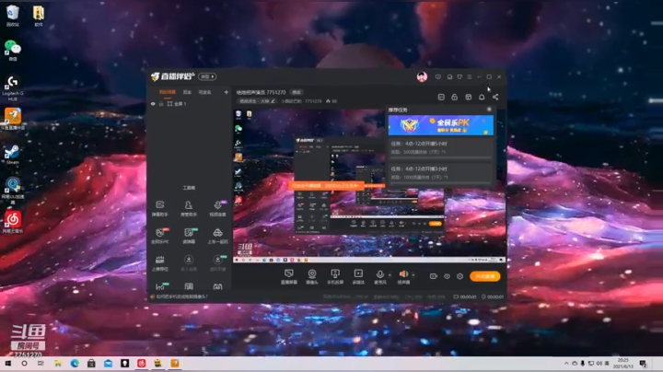Click the share icon above preview
This screenshot has height=372, width=663.
495,98
